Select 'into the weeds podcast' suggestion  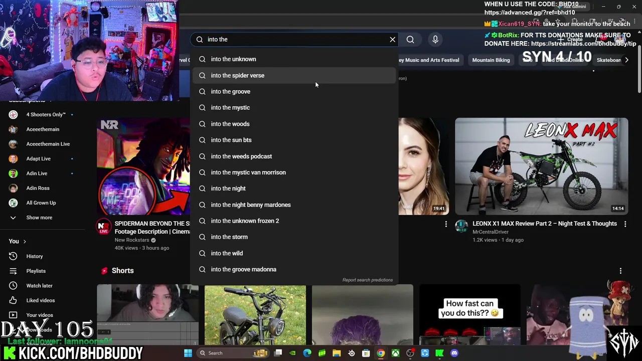(x=294, y=156)
